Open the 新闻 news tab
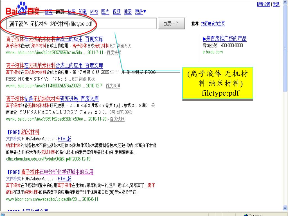Image resolution: width=288 pixels, height=216 pixels. [x=49, y=12]
